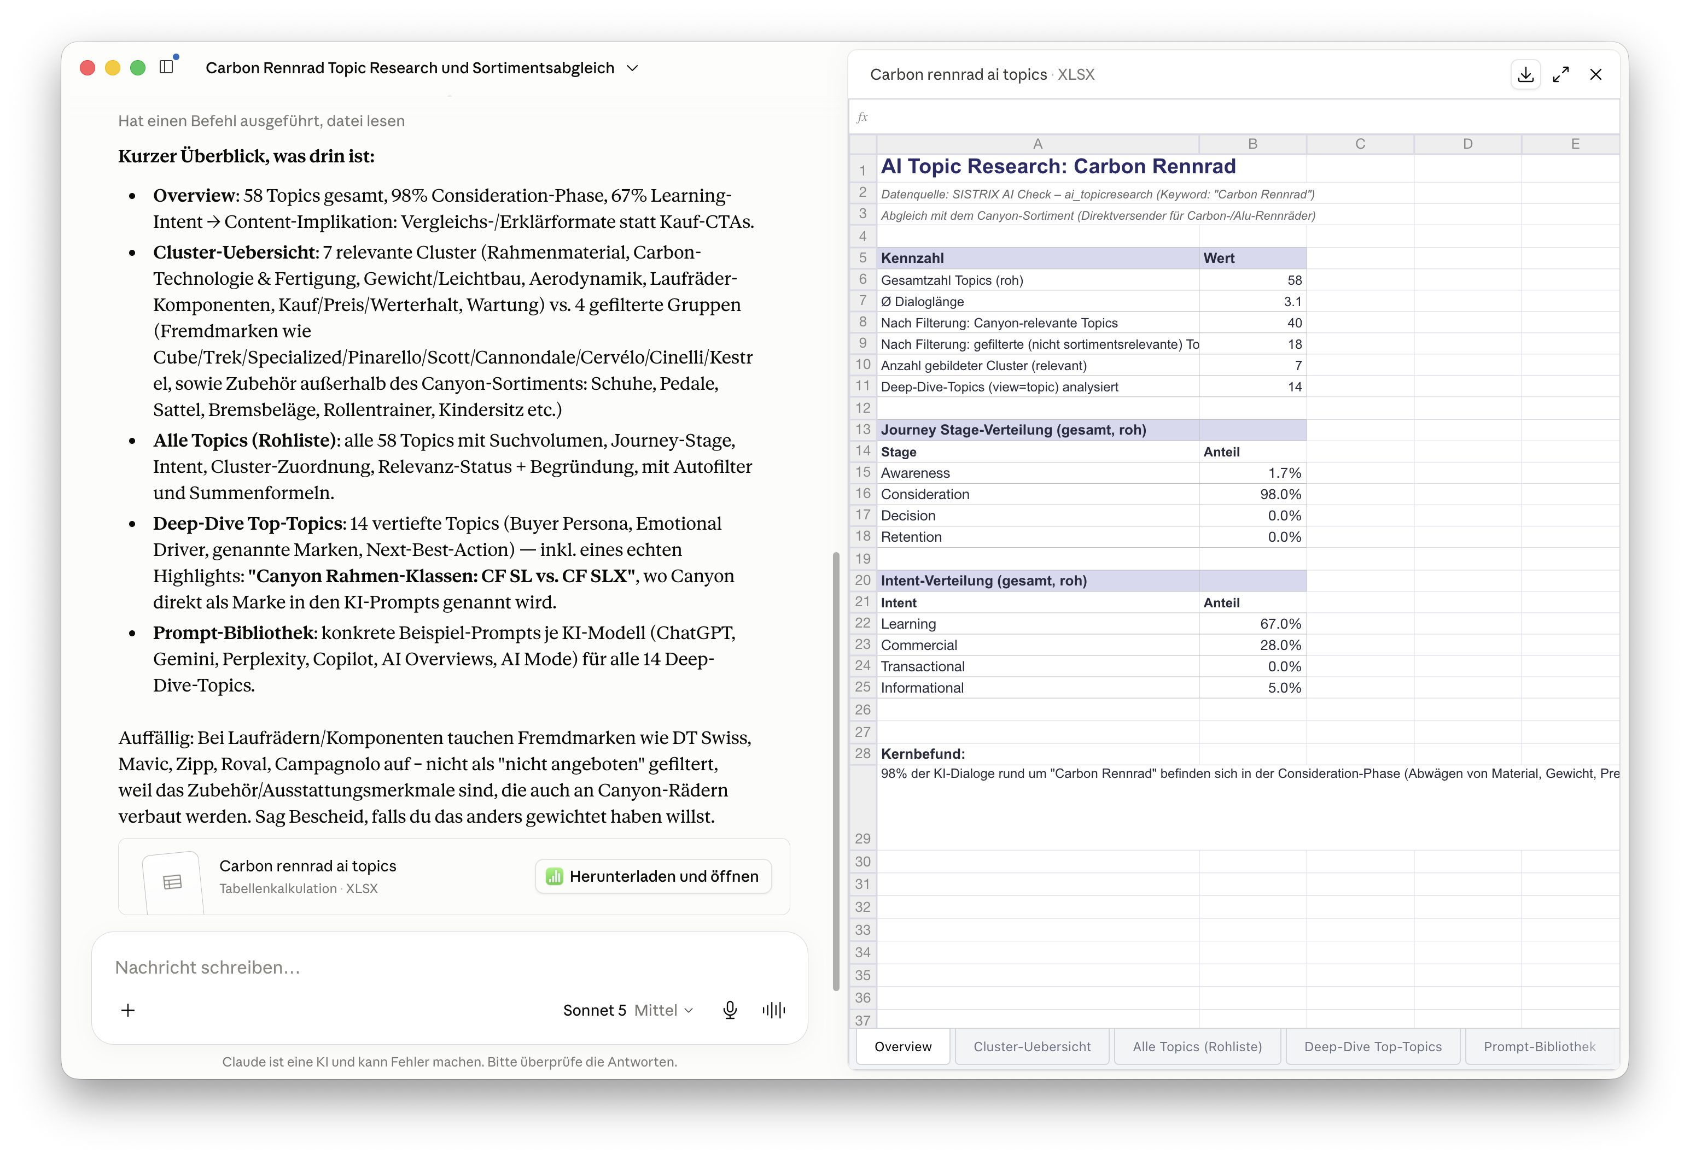This screenshot has height=1160, width=1690.
Task: Click the spreadsheet file icon in attachment card
Action: (x=173, y=882)
